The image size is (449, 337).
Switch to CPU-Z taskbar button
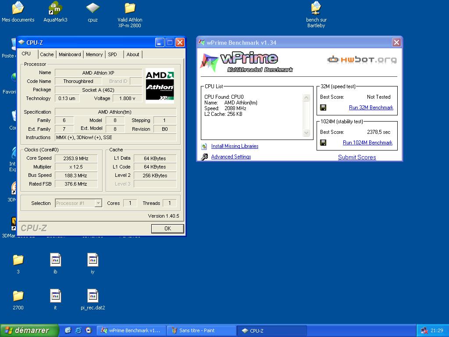(x=272, y=330)
